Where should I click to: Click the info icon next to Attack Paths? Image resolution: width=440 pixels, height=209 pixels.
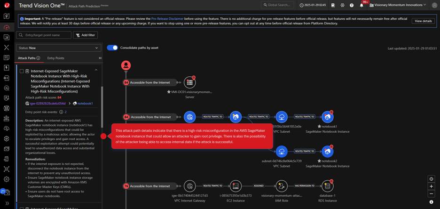point(38,58)
